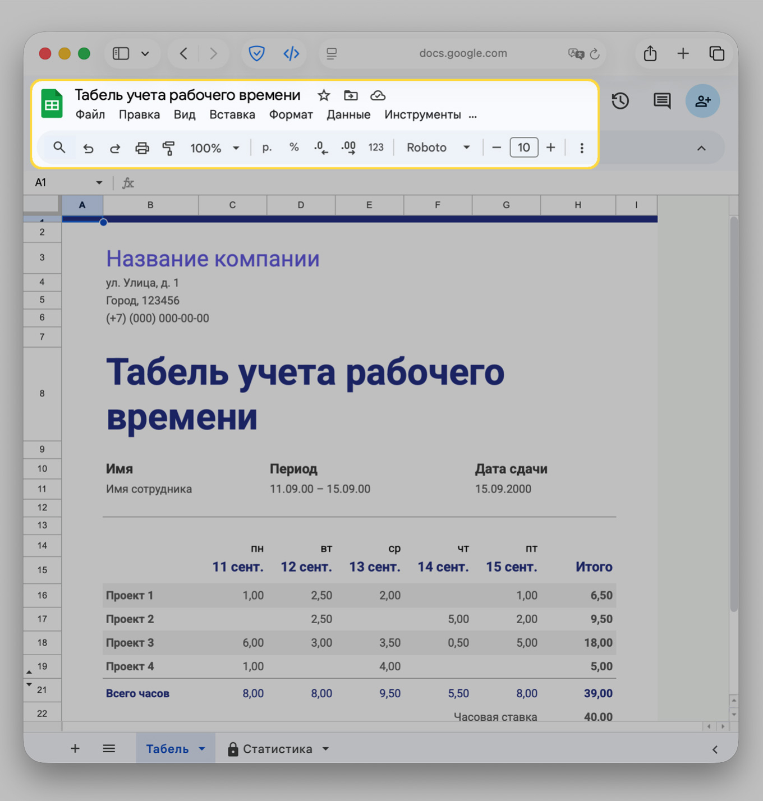Viewport: 763px width, 801px height.
Task: Open the comments panel
Action: pyautogui.click(x=661, y=101)
